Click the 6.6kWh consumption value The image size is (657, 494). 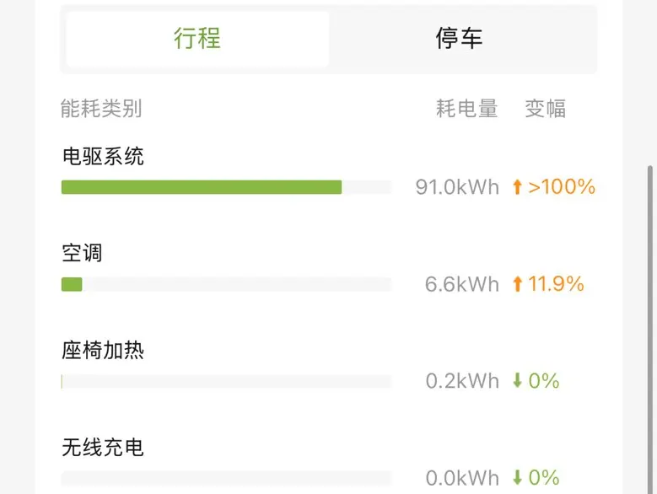[462, 284]
